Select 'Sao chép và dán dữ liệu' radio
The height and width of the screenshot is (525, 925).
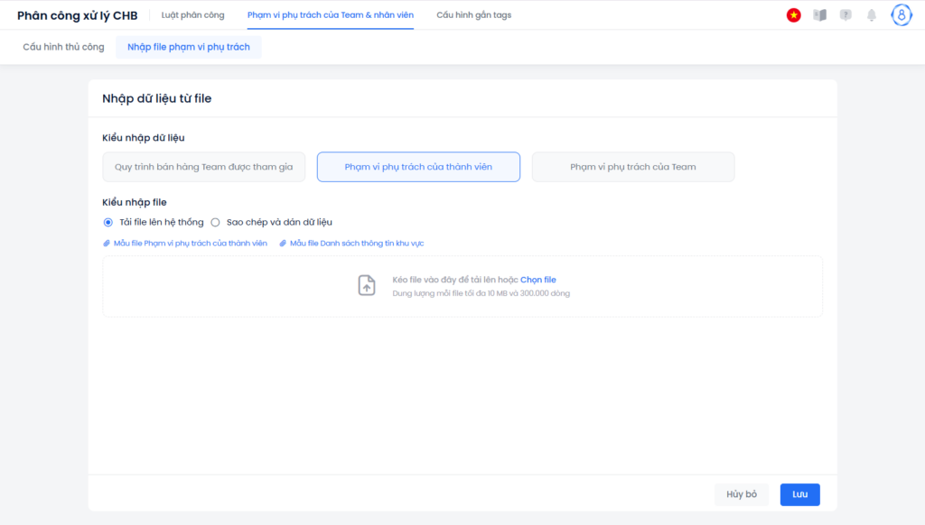215,222
